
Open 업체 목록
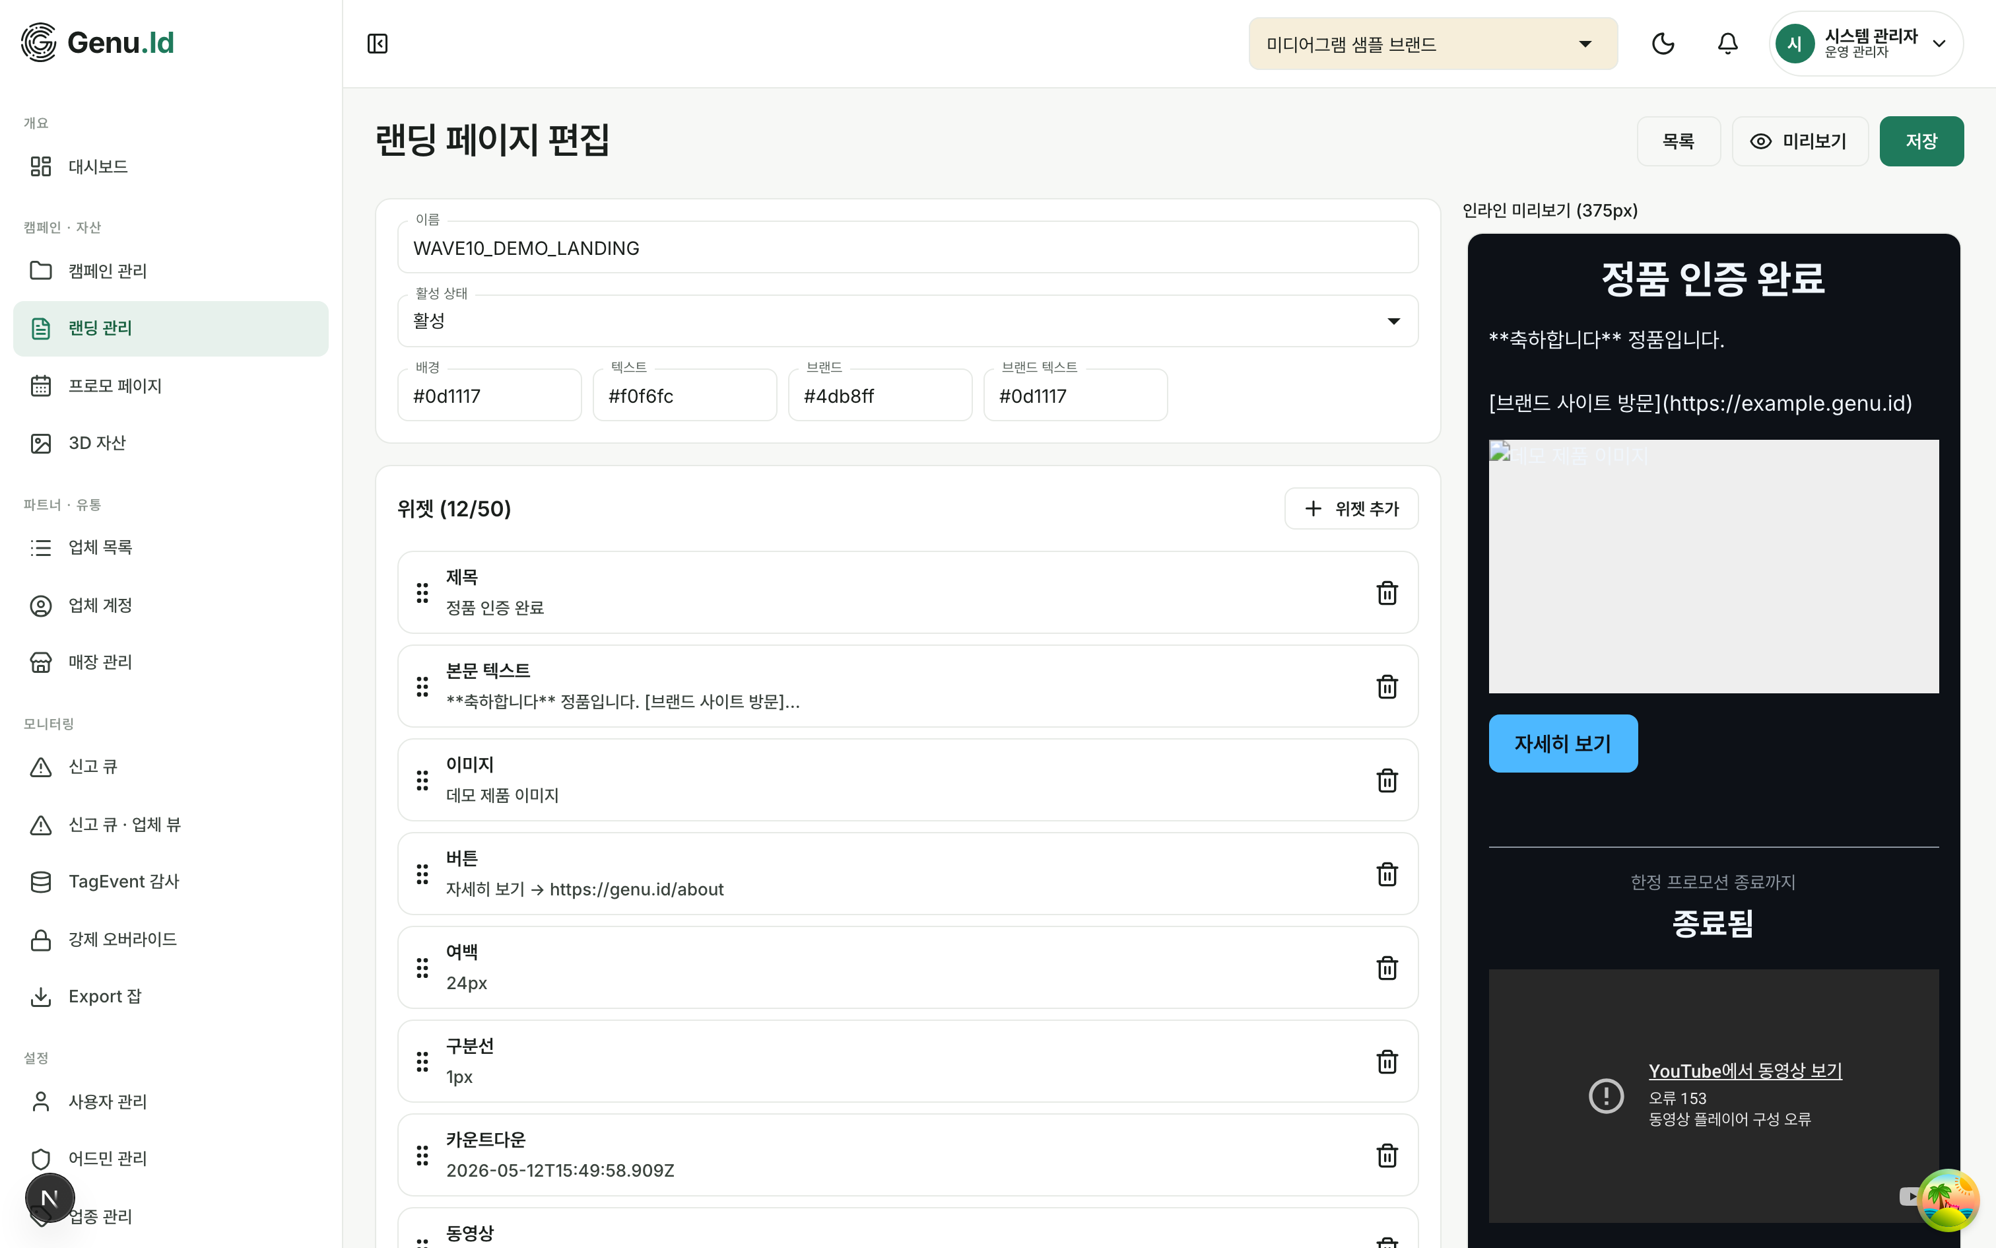click(171, 547)
